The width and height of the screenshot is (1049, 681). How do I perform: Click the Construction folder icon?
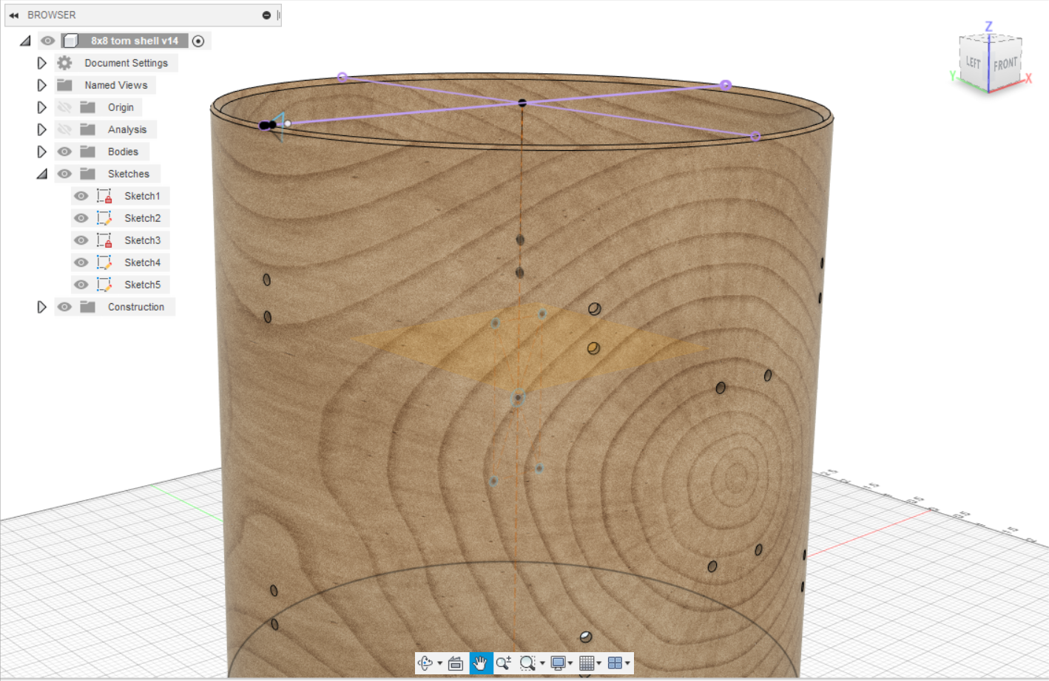click(x=87, y=307)
